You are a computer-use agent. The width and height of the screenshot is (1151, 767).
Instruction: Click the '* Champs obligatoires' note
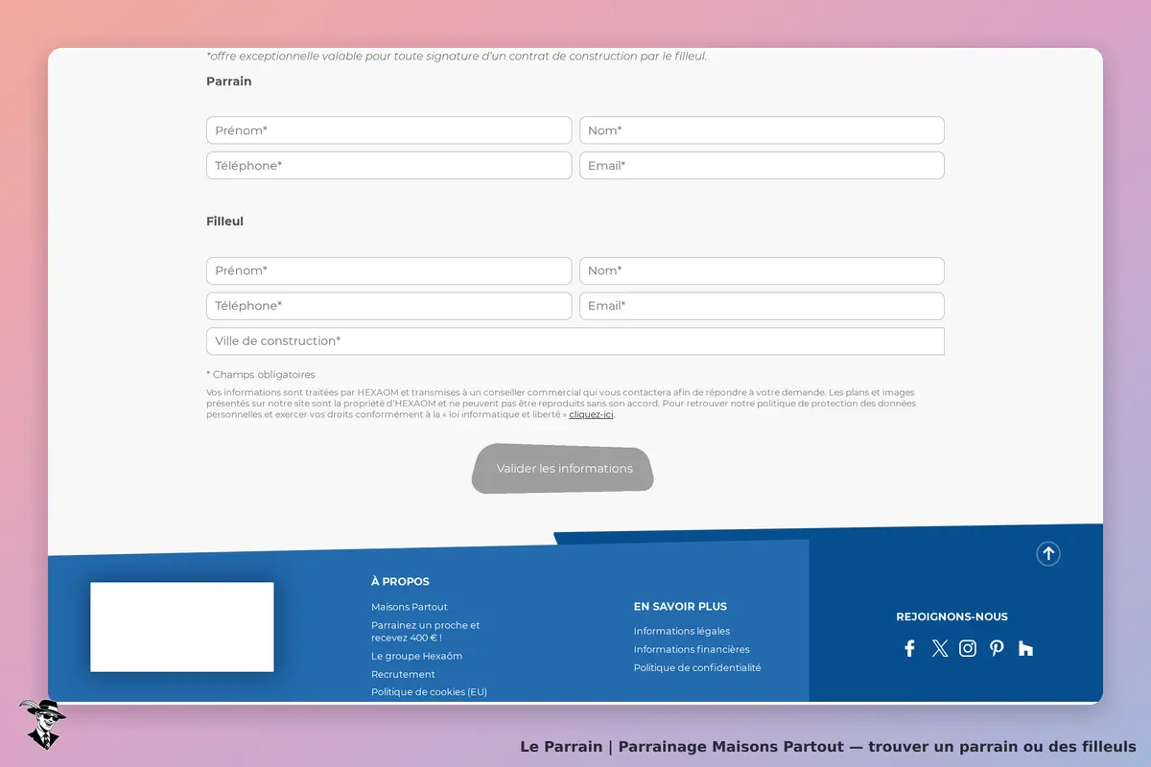click(x=261, y=375)
